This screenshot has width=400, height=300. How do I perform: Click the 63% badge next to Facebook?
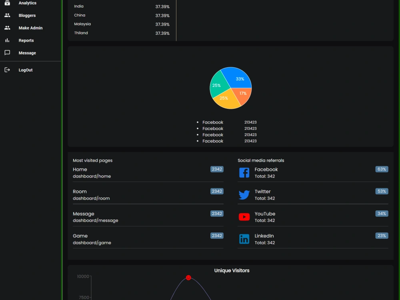pyautogui.click(x=381, y=169)
